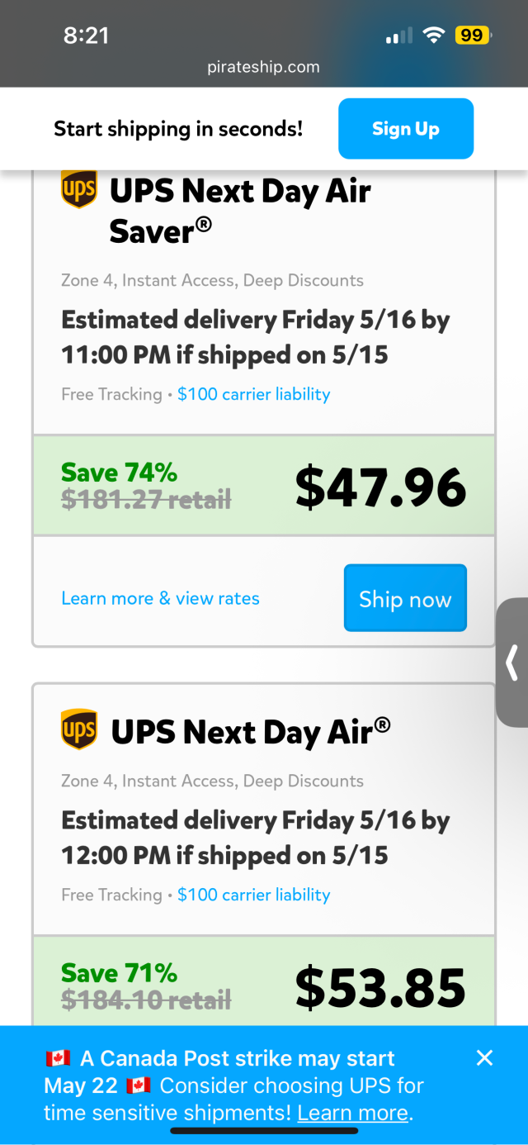The image size is (528, 1145).
Task: Select the UPS Next Day Air Saver title
Action: coord(239,210)
